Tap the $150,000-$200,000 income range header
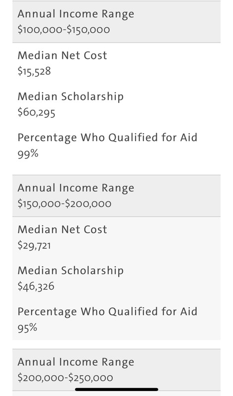The image size is (233, 396). click(116, 196)
